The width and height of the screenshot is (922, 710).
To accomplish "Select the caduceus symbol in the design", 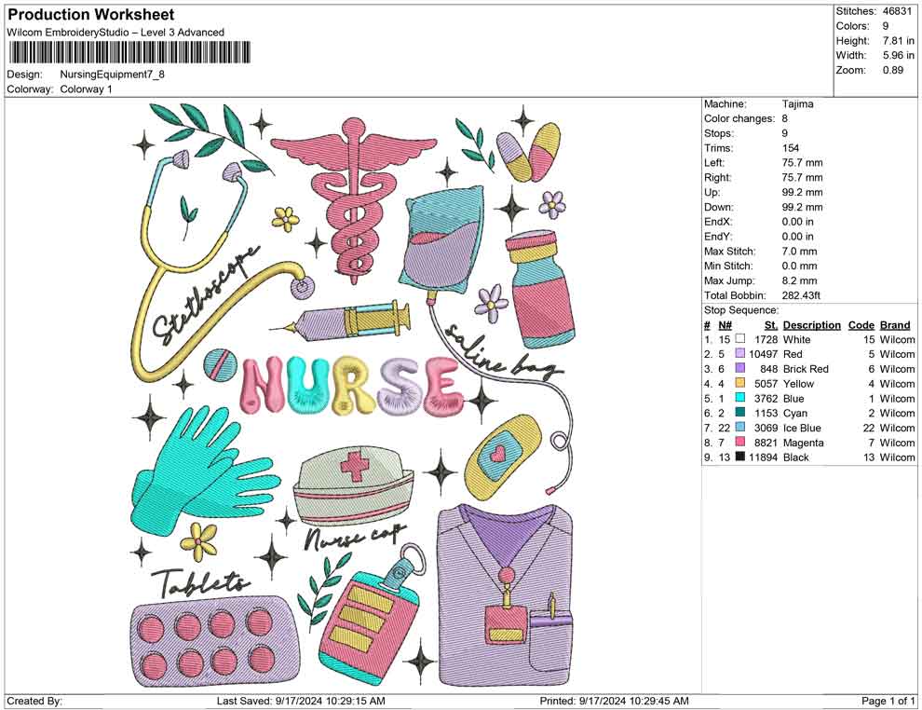I will tap(353, 205).
